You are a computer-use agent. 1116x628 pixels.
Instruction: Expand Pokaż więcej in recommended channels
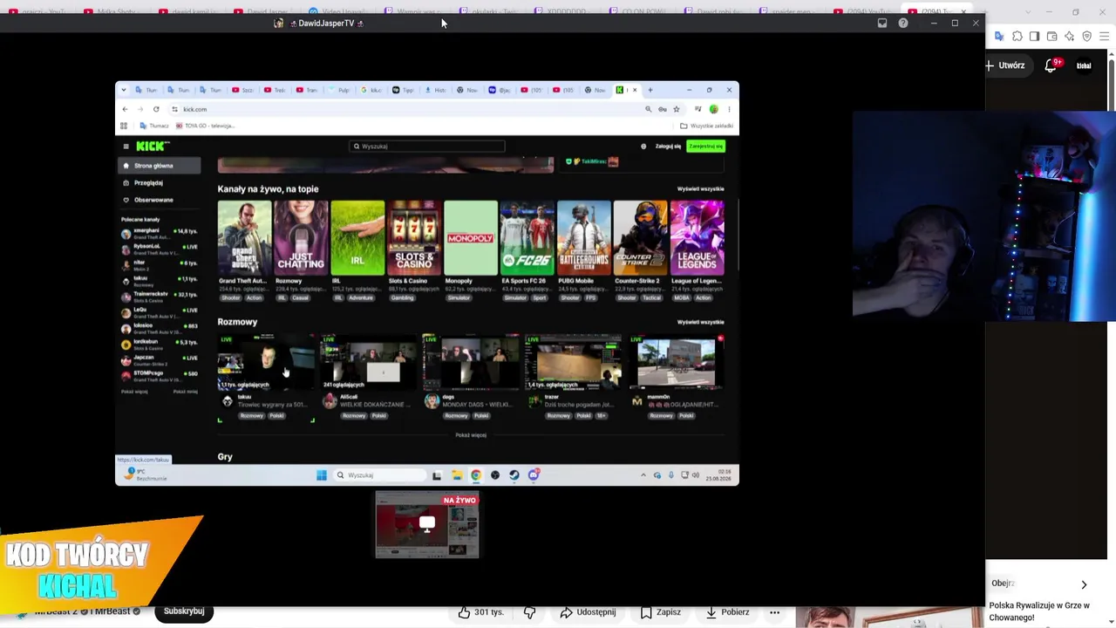(x=134, y=392)
